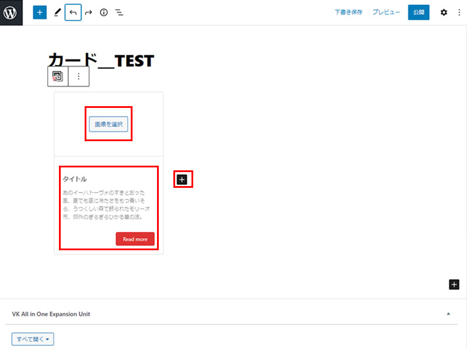
Task: Click 下書き保存 to save draft
Action: [348, 12]
